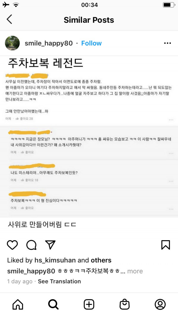Open smile_happy80 profile picture
The image size is (178, 316).
point(12,43)
